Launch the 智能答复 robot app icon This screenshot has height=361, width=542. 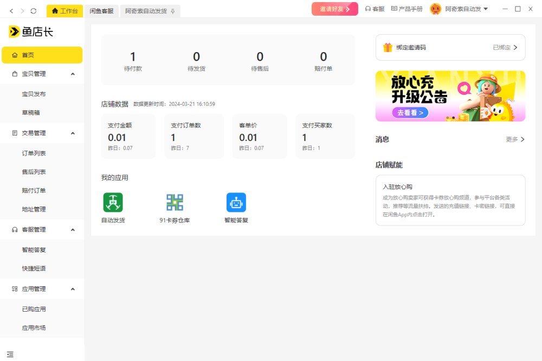coord(236,203)
